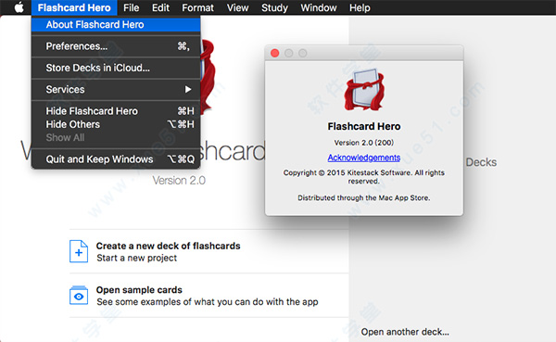The height and width of the screenshot is (342, 556).
Task: Open the Window menu
Action: click(x=319, y=7)
